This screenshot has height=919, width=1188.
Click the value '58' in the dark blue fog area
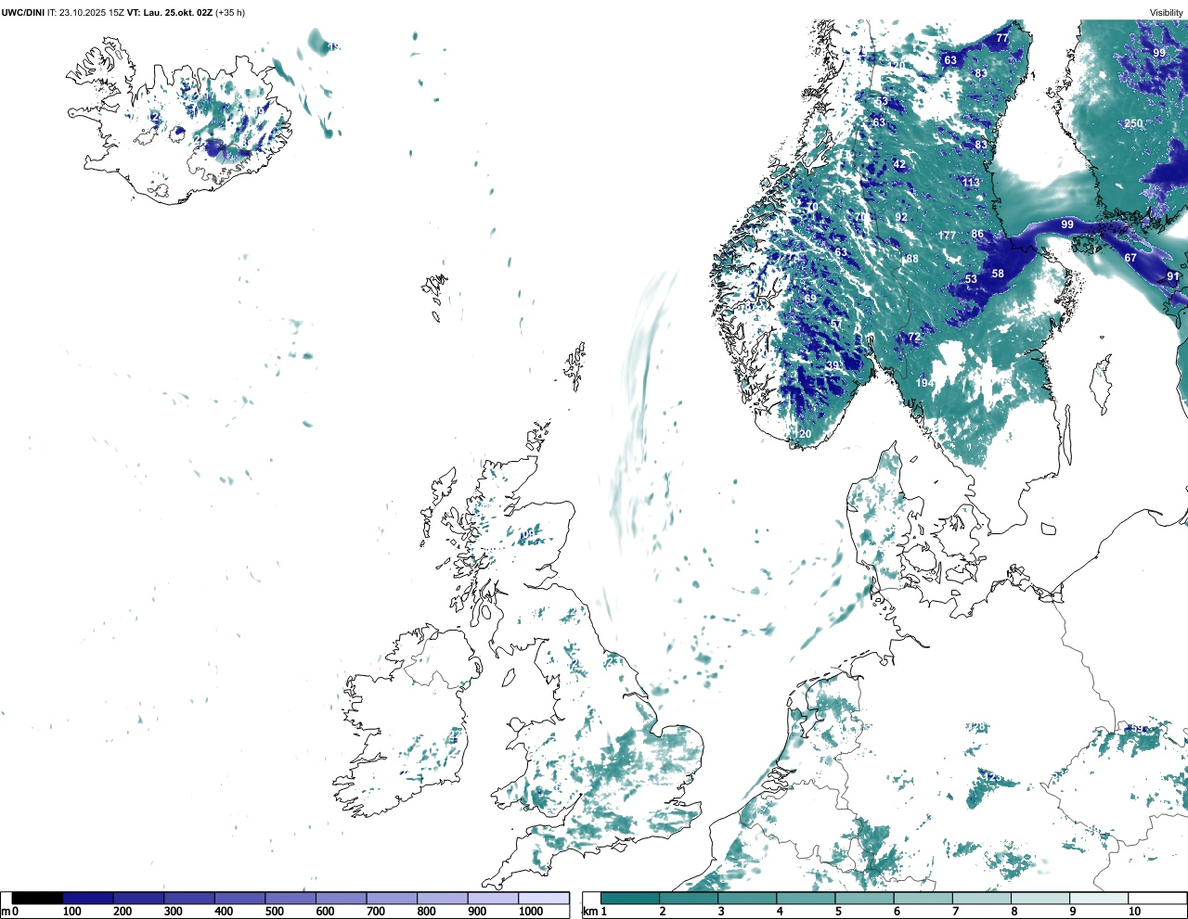[x=998, y=274]
